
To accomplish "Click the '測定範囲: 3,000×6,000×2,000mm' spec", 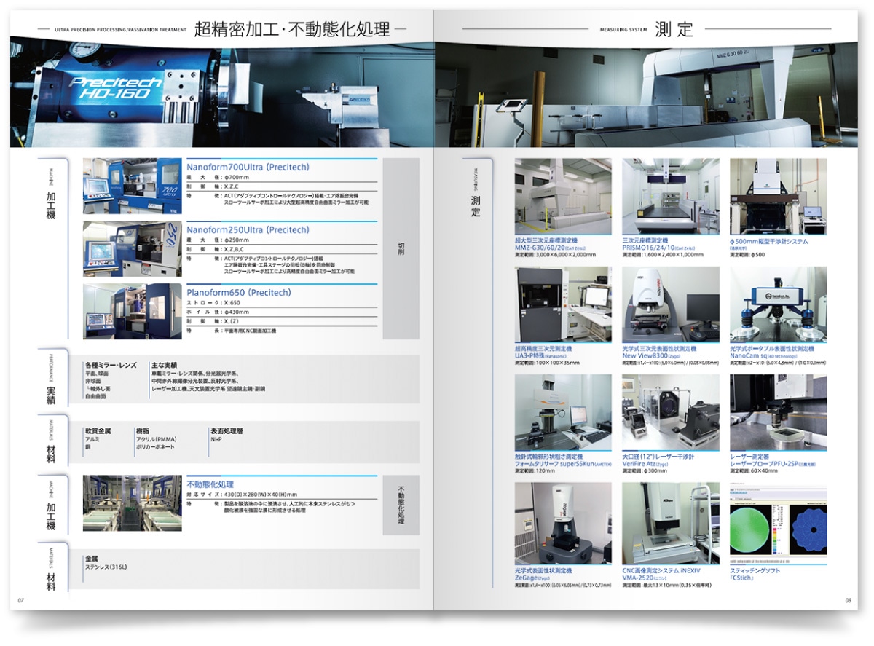I will click(555, 255).
